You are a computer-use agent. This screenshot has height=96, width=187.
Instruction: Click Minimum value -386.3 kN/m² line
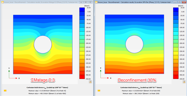pos(141,93)
